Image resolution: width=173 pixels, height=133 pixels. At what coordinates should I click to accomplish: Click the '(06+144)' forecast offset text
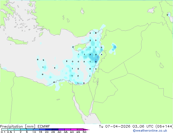(164, 126)
